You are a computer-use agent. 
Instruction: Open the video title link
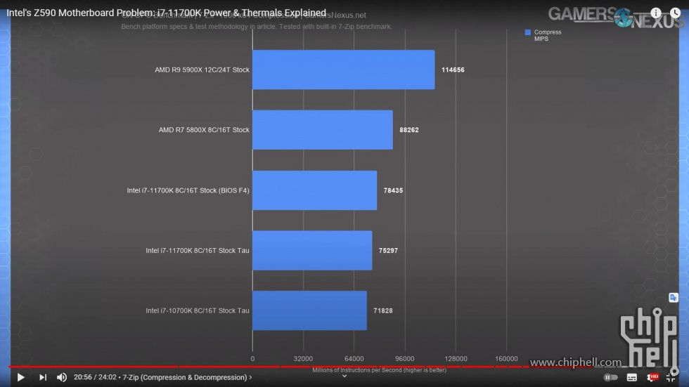[166, 13]
